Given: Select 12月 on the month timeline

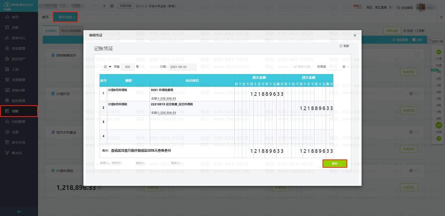Looking at the screenshot, I should coord(439,65).
